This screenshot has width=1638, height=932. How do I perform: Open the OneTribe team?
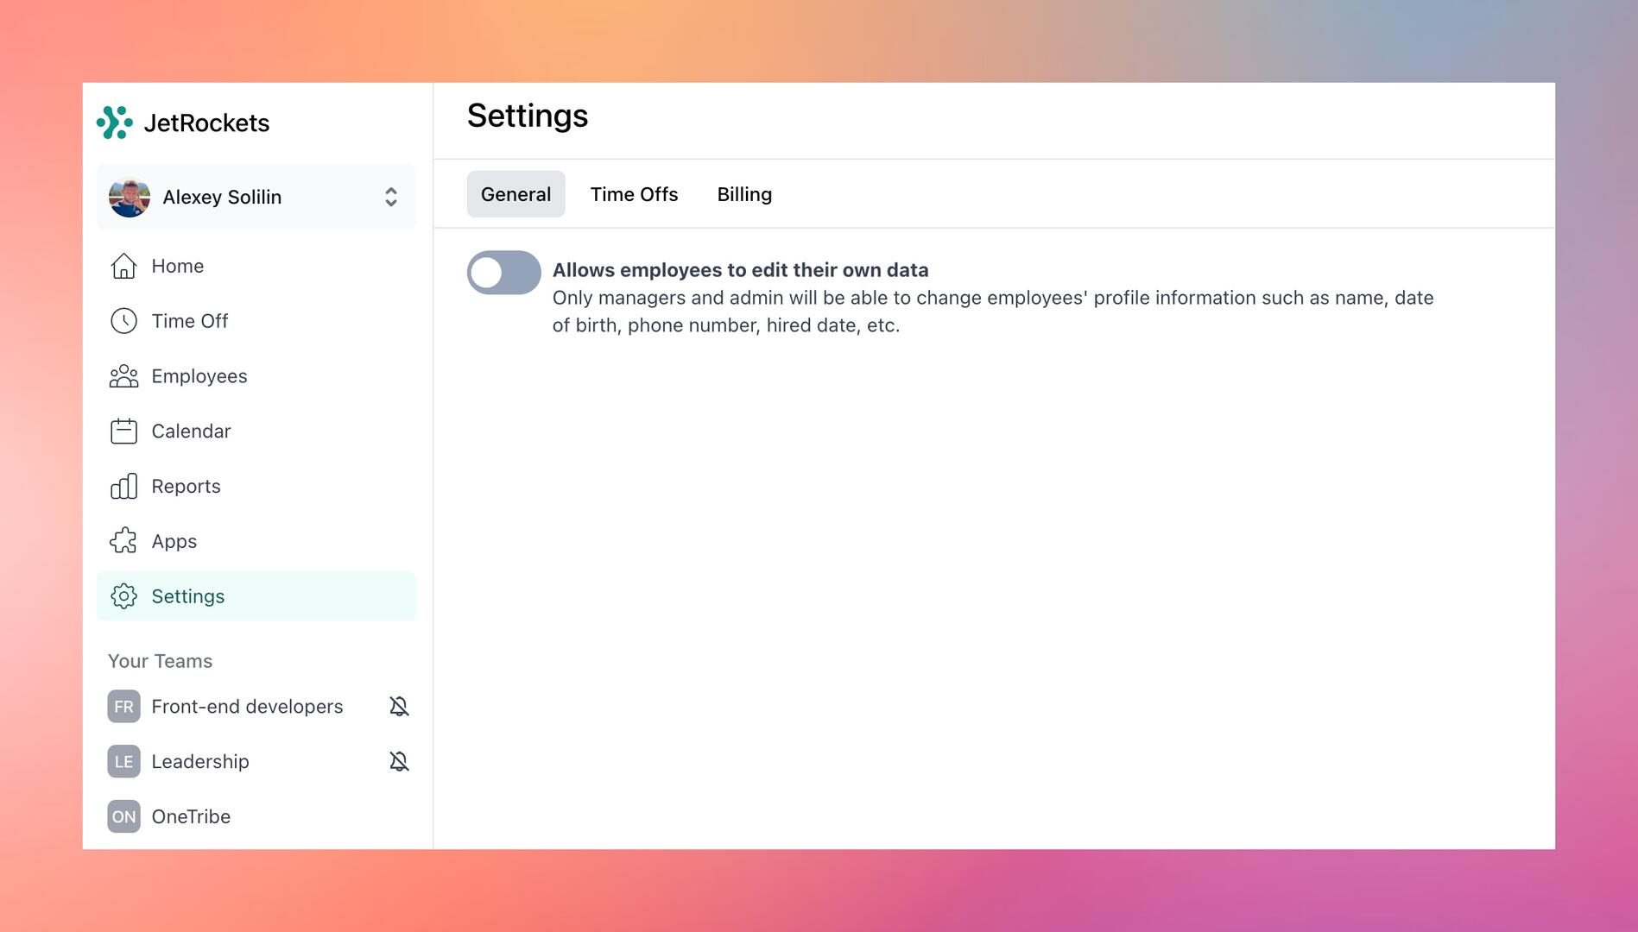coord(191,816)
